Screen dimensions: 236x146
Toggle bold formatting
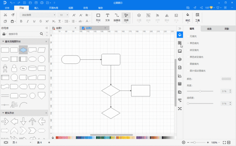[x=21, y=21]
